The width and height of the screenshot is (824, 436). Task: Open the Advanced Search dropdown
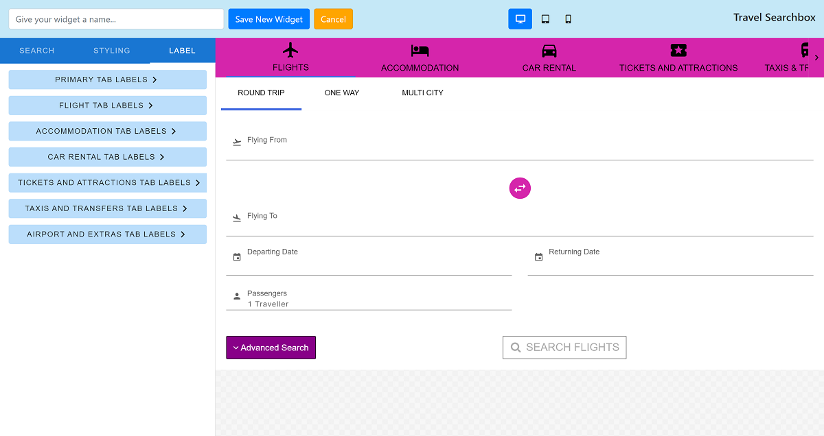[271, 348]
